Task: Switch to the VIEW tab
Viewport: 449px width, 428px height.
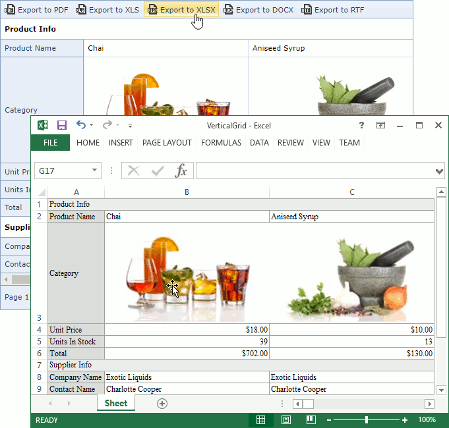Action: click(x=321, y=143)
